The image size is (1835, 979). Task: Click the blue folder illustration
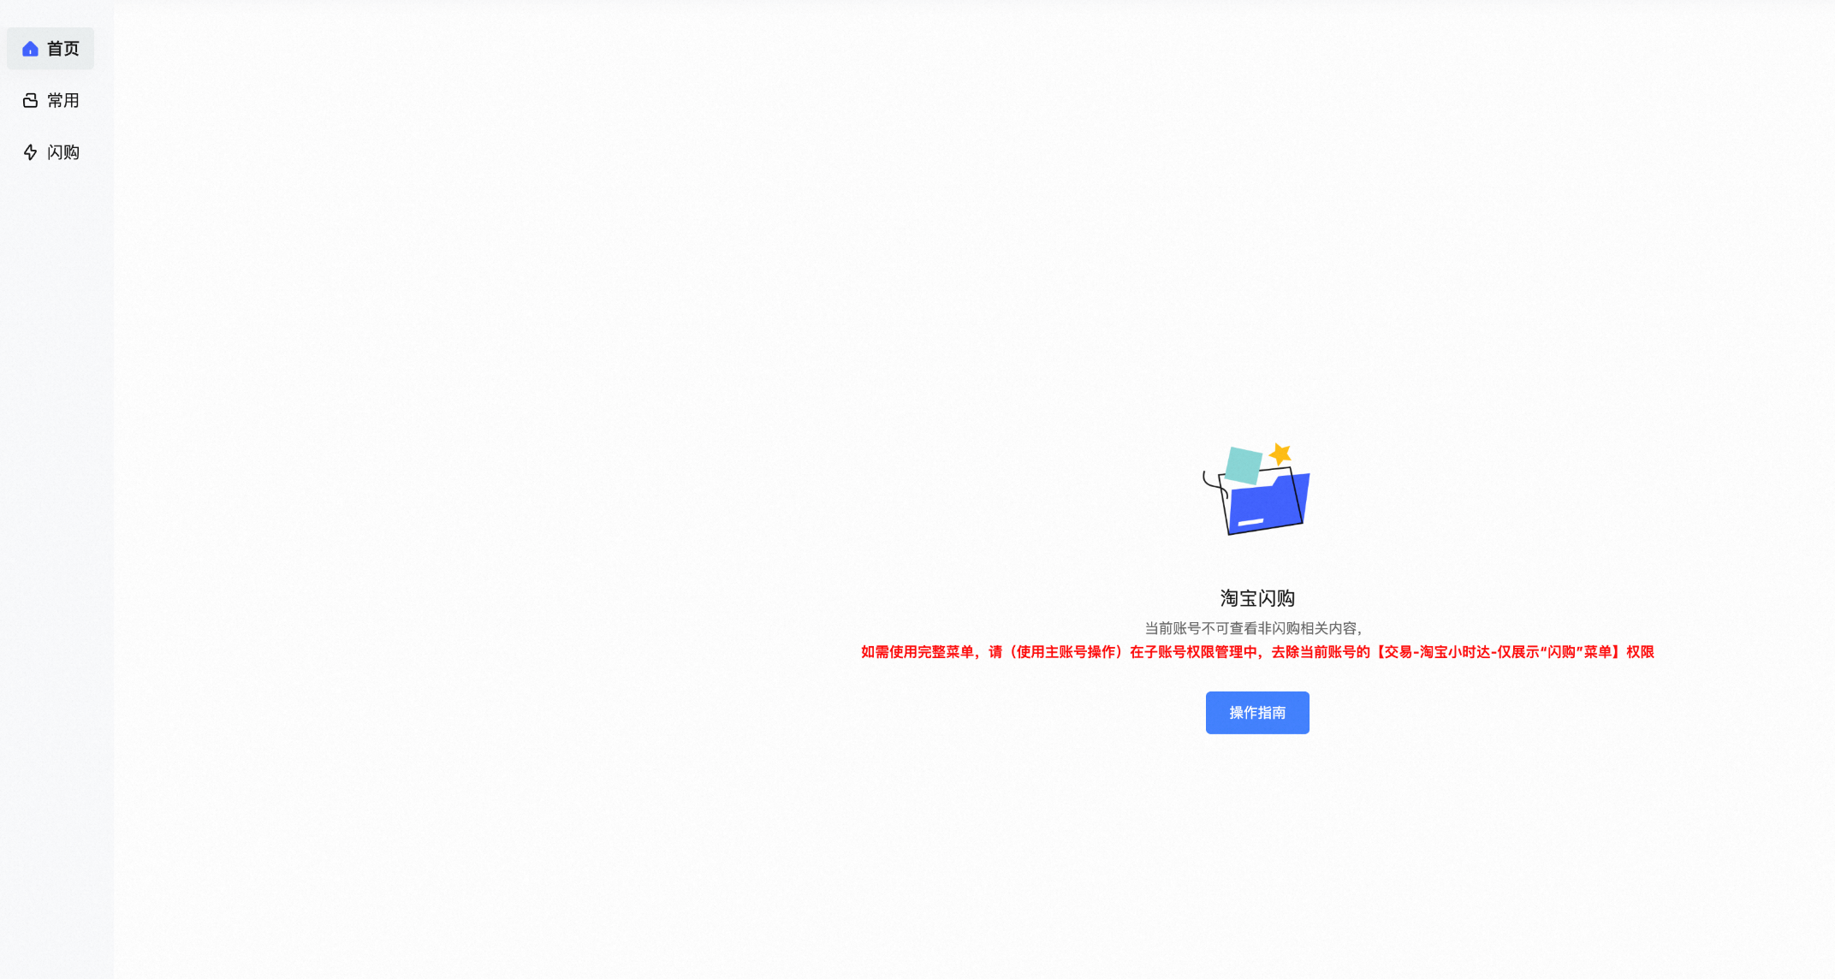(1256, 489)
